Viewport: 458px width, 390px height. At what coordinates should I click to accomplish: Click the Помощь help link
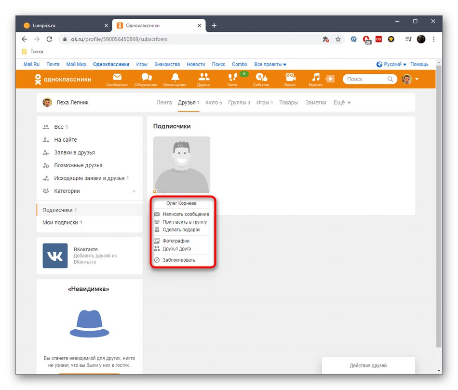(419, 64)
